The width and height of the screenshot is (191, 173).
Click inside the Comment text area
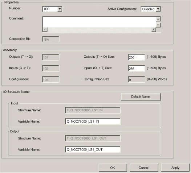point(99,22)
